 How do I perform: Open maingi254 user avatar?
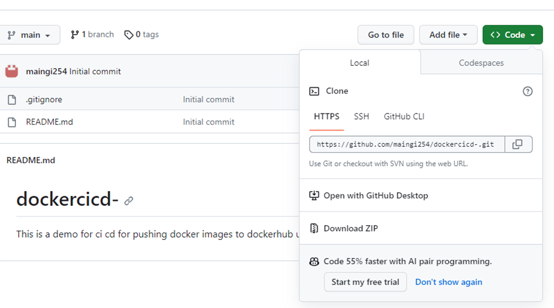click(x=12, y=71)
